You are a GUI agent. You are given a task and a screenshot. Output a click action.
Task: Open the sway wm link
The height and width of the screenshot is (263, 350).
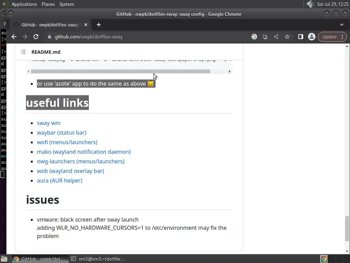coord(49,123)
